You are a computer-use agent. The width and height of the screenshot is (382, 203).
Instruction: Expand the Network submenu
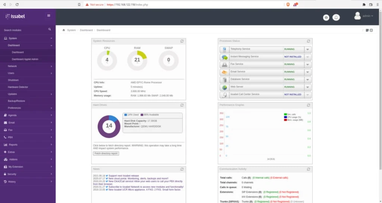[28, 66]
